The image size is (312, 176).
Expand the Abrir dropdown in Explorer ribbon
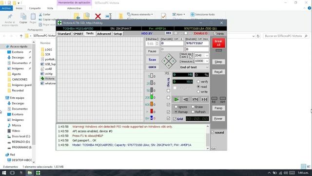click(184, 14)
